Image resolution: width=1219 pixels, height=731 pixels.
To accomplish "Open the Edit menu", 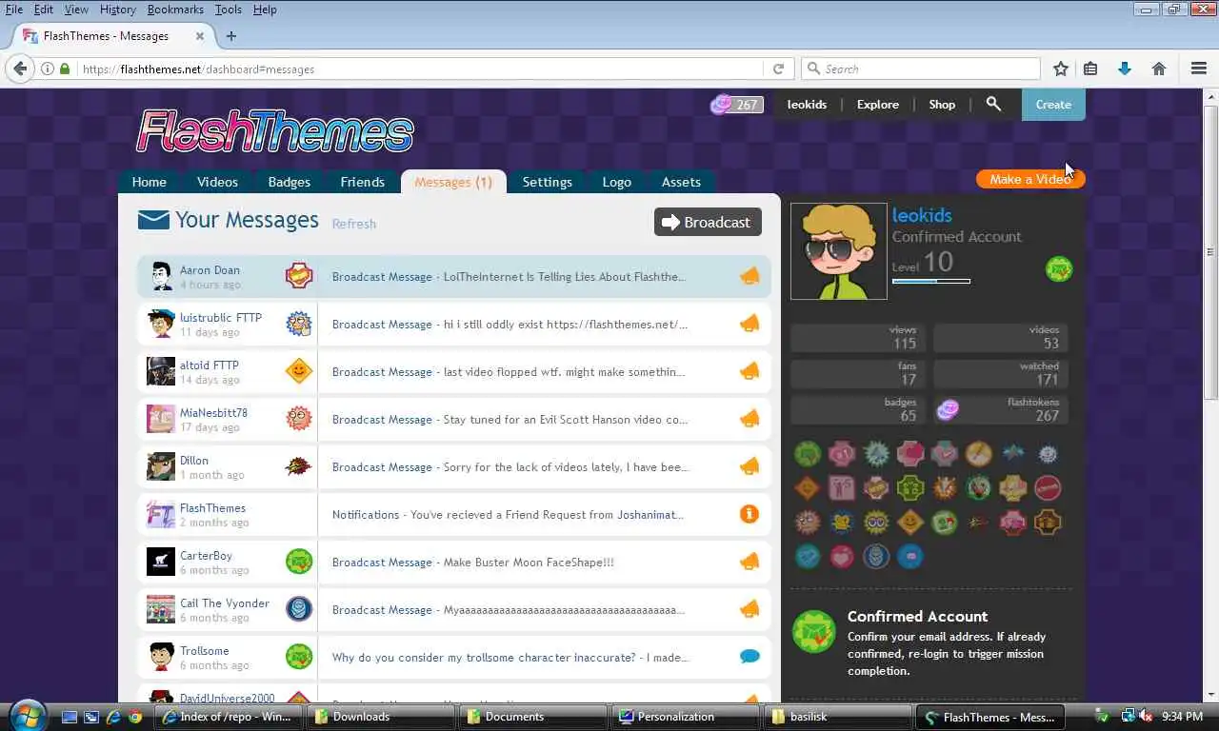I will (44, 10).
